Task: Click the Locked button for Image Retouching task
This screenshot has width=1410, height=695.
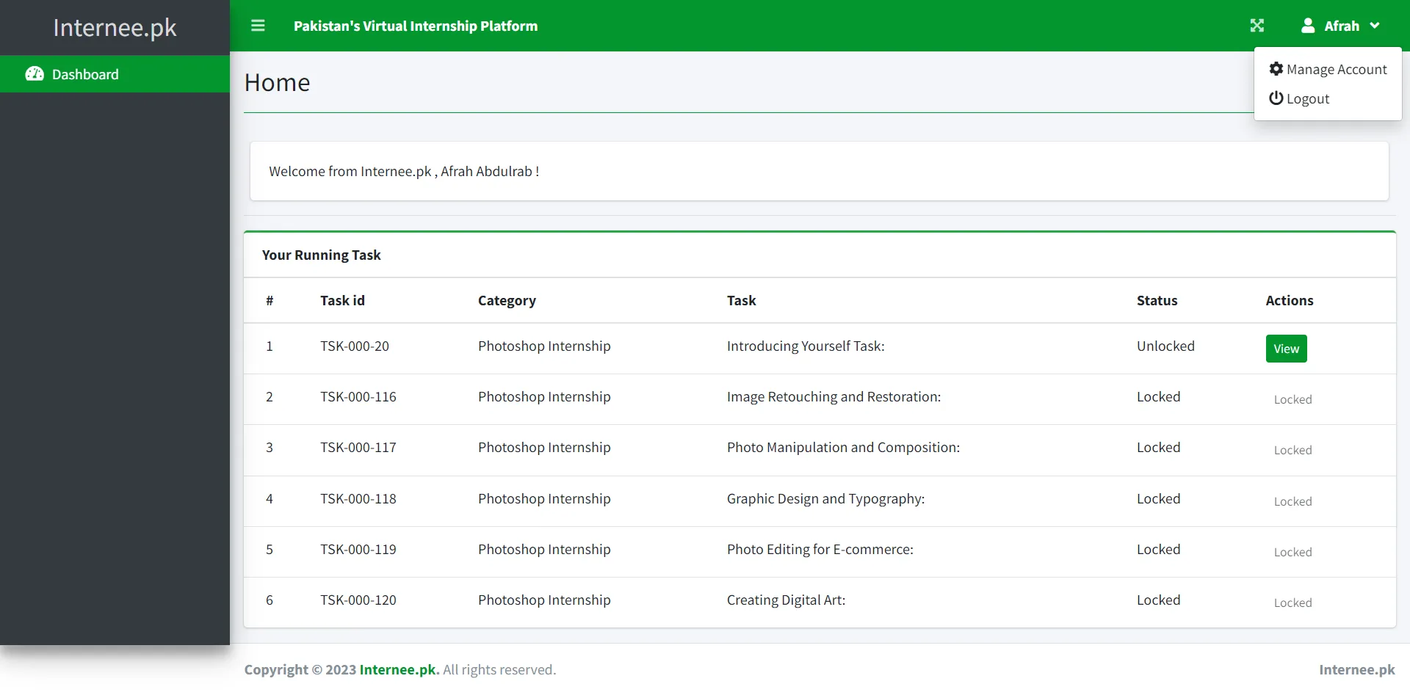Action: click(1292, 399)
